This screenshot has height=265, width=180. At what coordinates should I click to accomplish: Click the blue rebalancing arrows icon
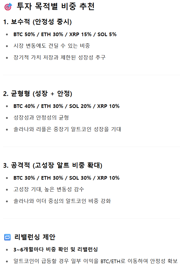[x=8, y=237]
